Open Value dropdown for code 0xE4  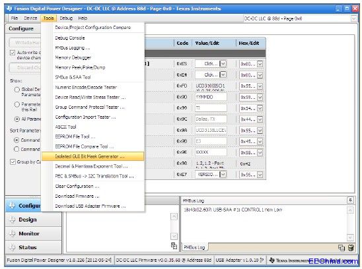tap(223, 75)
